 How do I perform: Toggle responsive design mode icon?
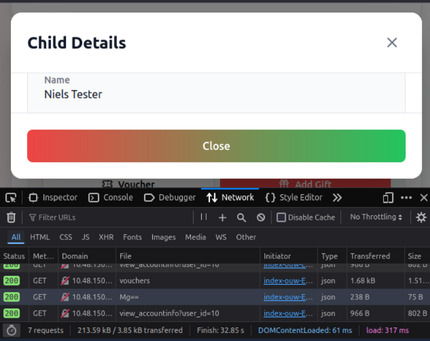pyautogui.click(x=388, y=198)
